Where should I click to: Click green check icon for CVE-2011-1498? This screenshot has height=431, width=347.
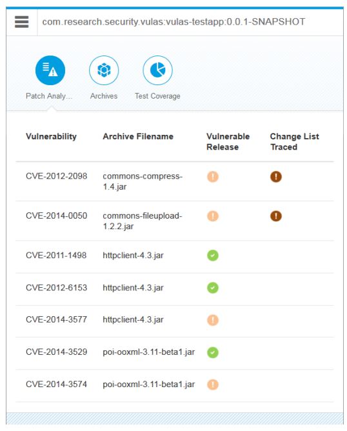point(213,256)
